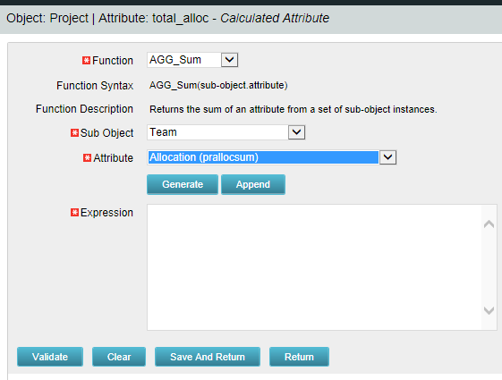
Task: Expand the Sub Object dropdown arrow
Action: click(296, 132)
